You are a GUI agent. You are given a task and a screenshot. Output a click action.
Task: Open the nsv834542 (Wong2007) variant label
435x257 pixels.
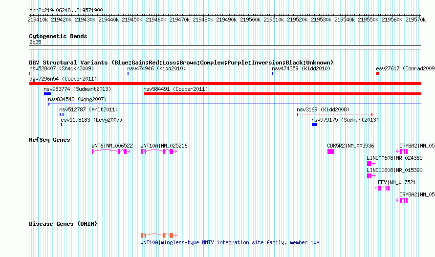point(77,99)
